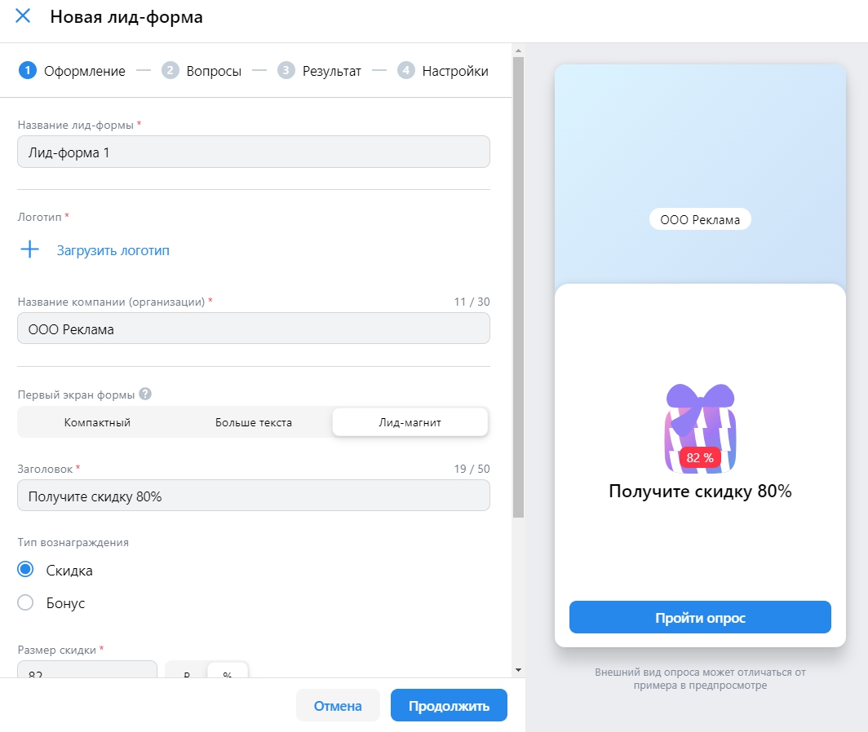The image size is (868, 732).
Task: Click the Загрузить логотип link
Action: point(113,250)
